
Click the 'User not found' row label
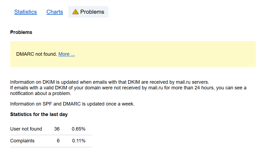click(x=26, y=129)
